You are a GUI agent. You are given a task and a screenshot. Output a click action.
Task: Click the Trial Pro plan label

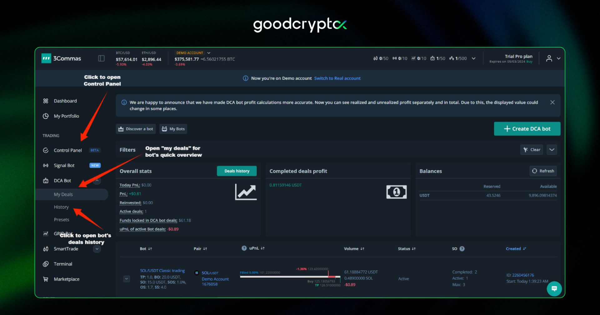click(x=518, y=56)
